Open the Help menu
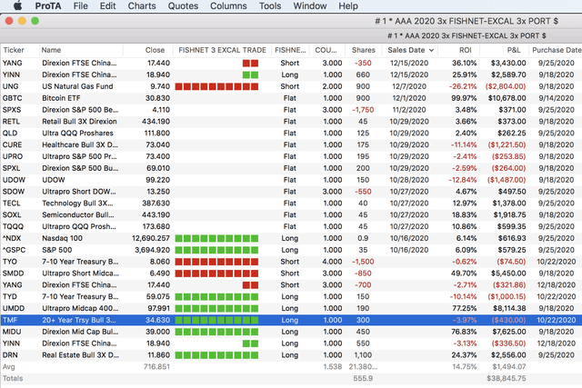Screen dimensions: 582x388 (348, 6)
